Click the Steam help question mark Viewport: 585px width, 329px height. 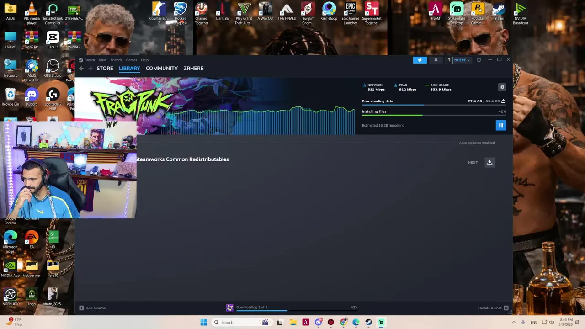(x=449, y=60)
